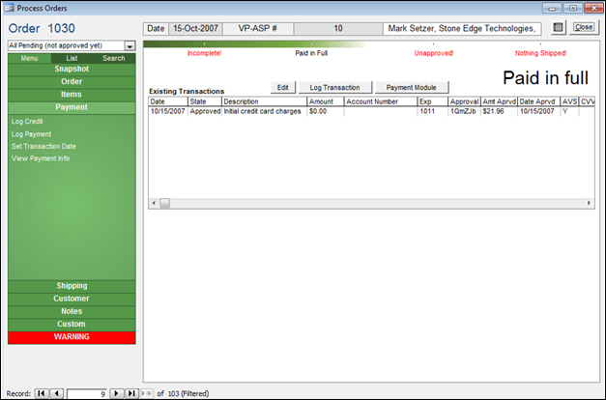Image resolution: width=606 pixels, height=400 pixels.
Task: Click the grid view icon beside Close
Action: pos(559,28)
